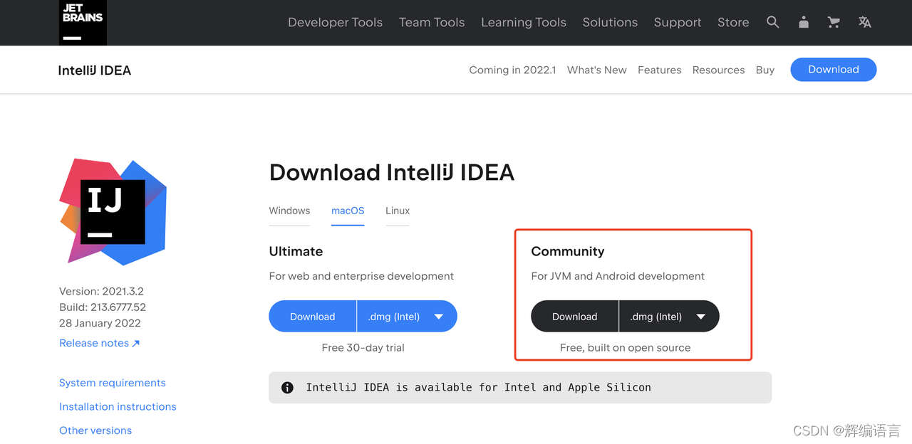The image size is (912, 444).
Task: Go to the Store menu item
Action: (733, 22)
